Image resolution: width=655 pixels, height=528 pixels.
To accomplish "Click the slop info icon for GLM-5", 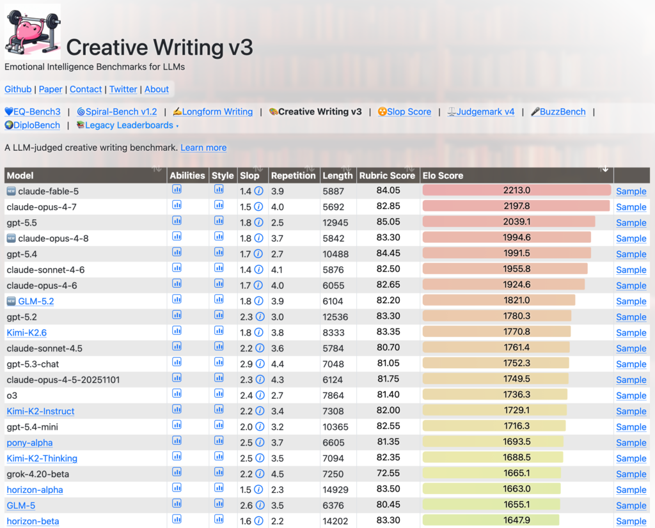I will coord(260,506).
